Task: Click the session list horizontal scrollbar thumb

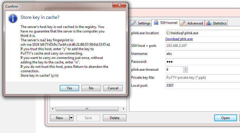Action: [x=87, y=109]
